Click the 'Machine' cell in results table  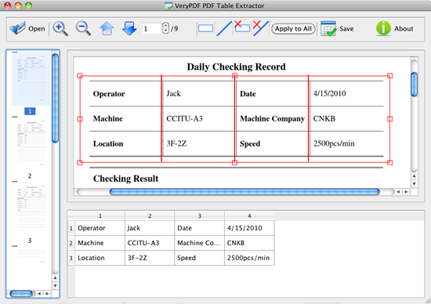pos(100,243)
